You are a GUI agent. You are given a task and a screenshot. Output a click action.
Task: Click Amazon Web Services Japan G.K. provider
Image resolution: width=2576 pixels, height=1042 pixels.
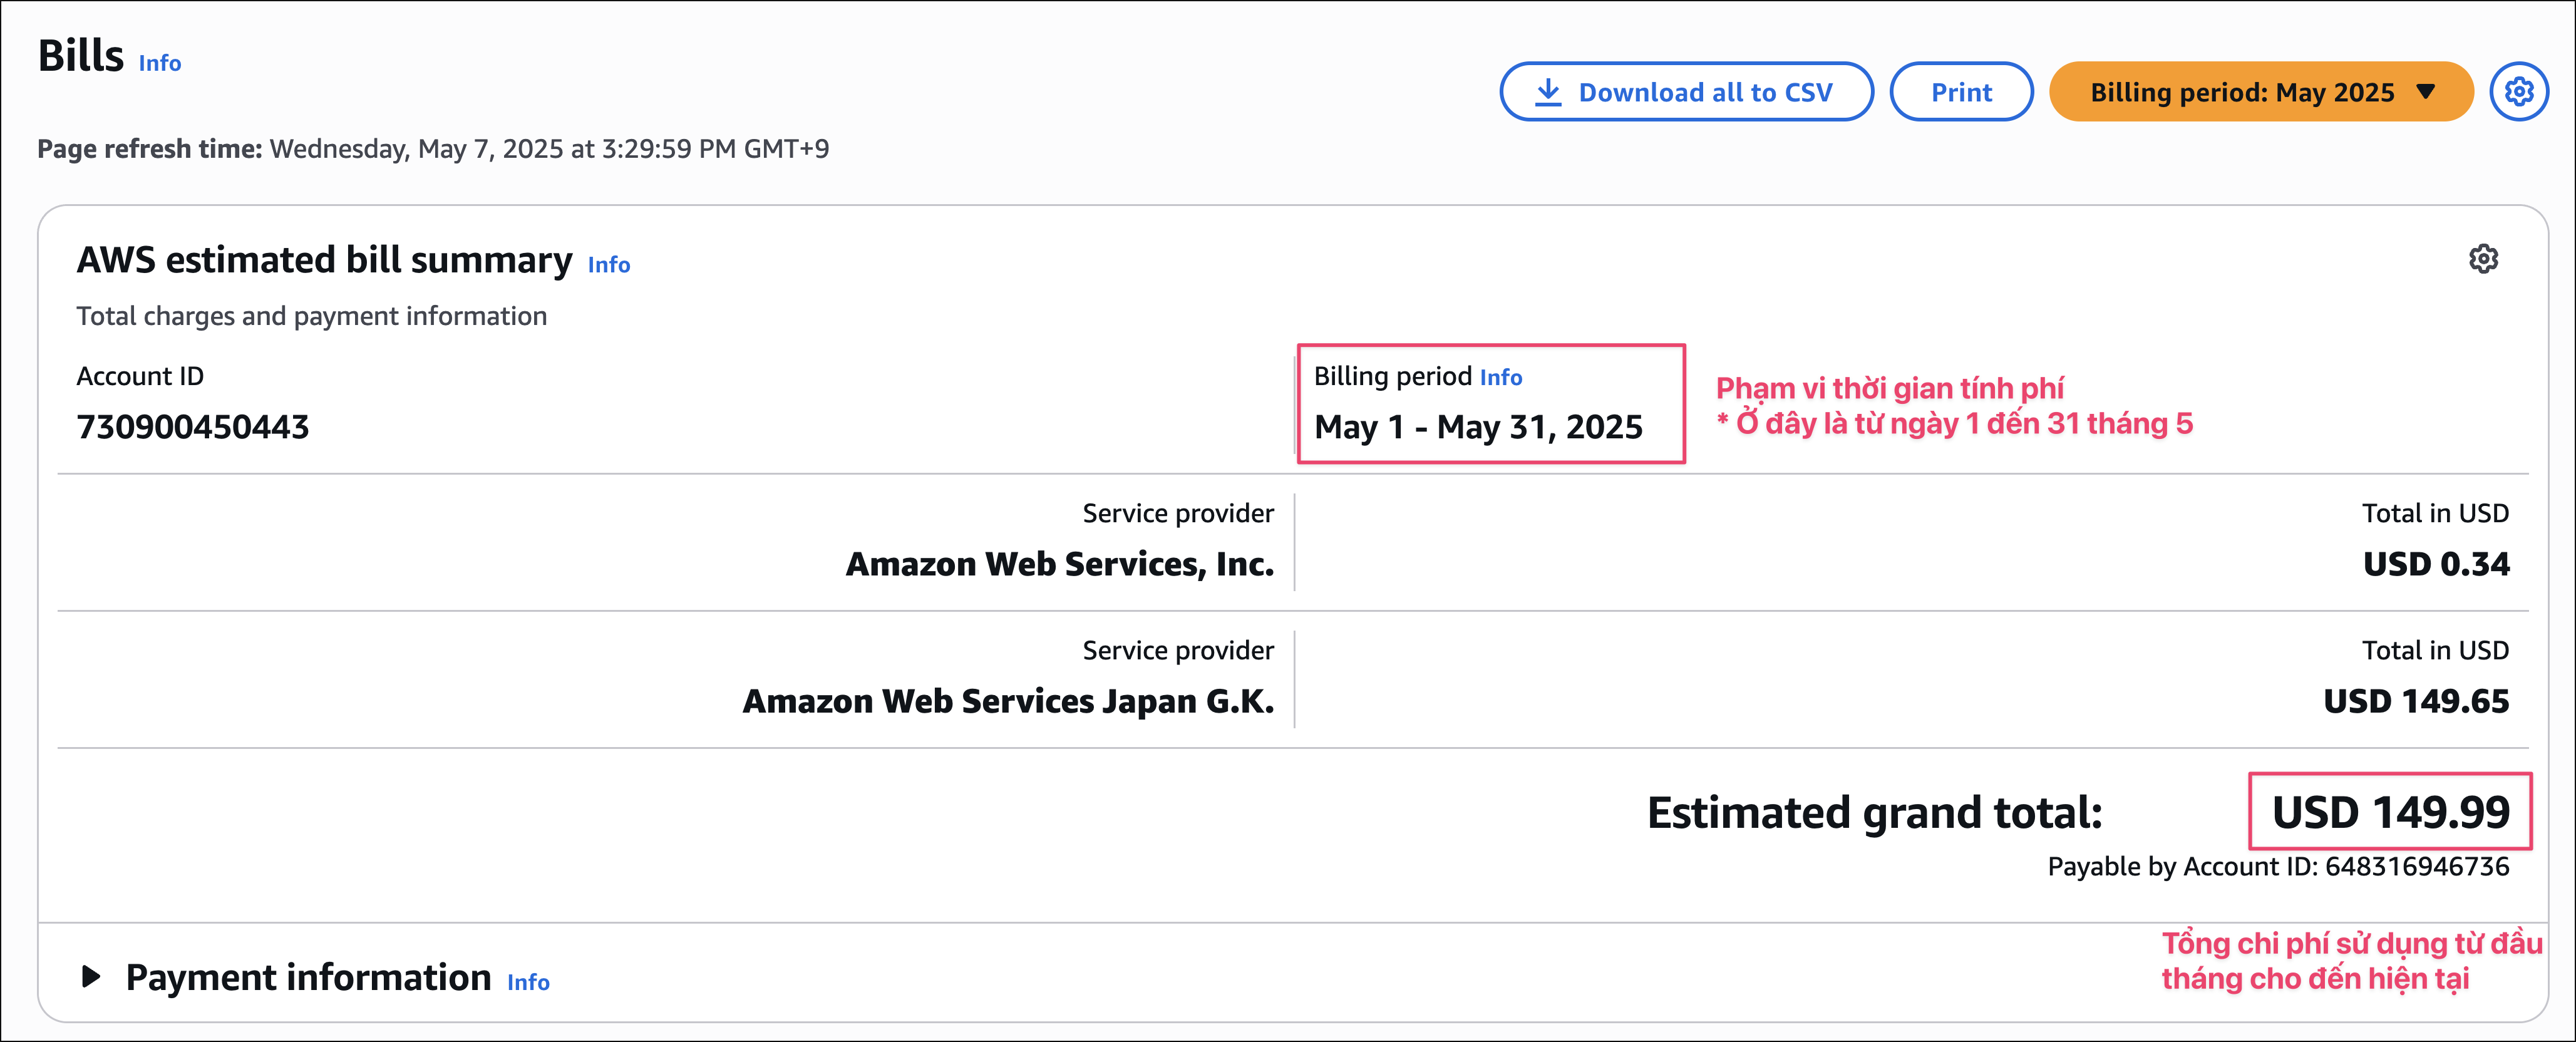(x=1008, y=701)
